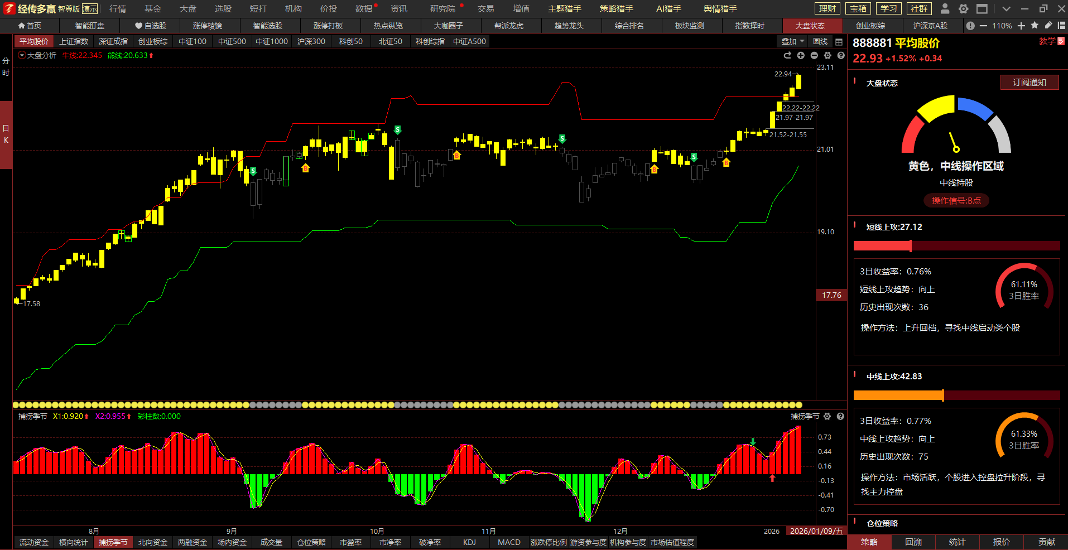The height and width of the screenshot is (550, 1068).
Task: Expand the 叠加 overlay dropdown
Action: [792, 42]
